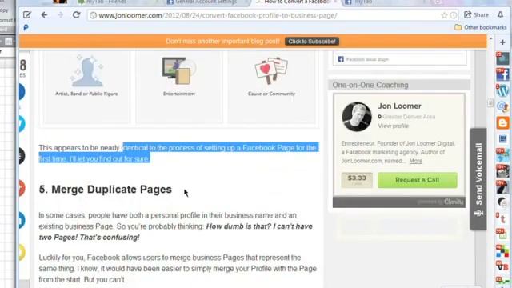Bookmark this page with the star icon
The width and height of the screenshot is (512, 288).
tap(444, 15)
